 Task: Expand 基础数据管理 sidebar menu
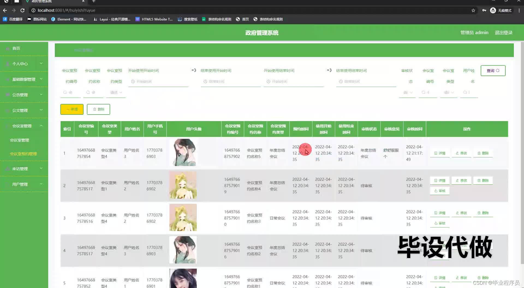pos(24,79)
